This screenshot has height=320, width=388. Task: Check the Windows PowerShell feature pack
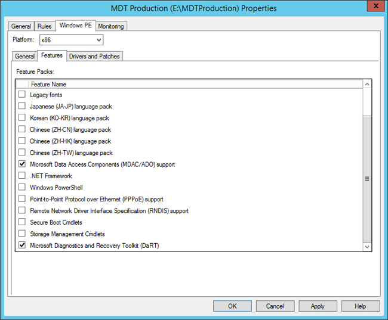tap(22, 188)
